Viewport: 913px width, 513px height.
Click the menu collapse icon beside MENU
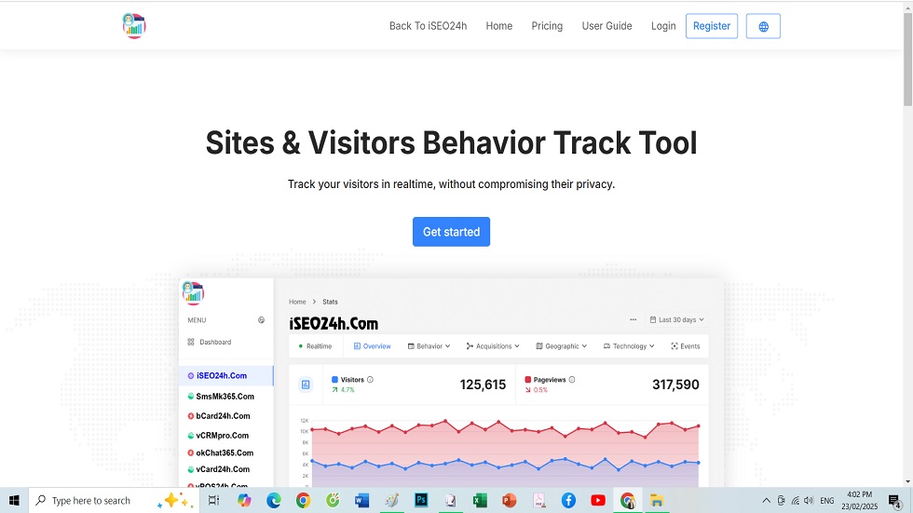click(261, 320)
